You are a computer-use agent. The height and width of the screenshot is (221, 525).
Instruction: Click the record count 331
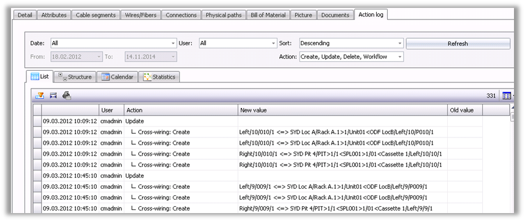coord(491,96)
